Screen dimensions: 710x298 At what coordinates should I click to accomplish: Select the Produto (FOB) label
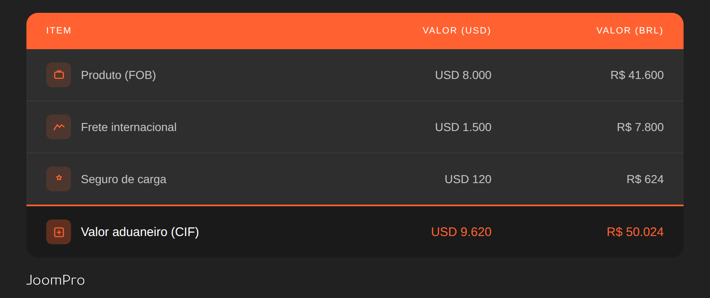tap(118, 75)
